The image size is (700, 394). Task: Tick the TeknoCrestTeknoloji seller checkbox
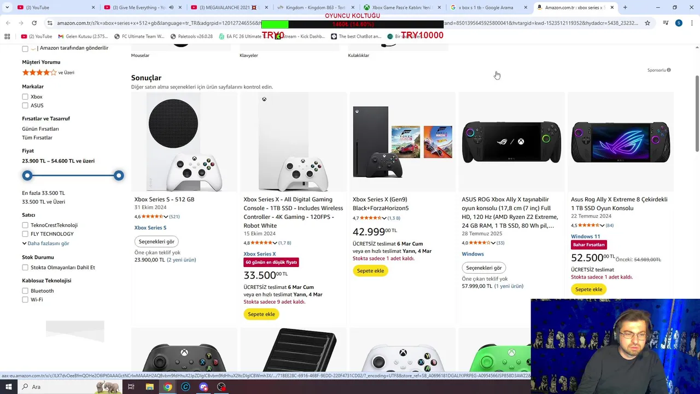tap(25, 225)
